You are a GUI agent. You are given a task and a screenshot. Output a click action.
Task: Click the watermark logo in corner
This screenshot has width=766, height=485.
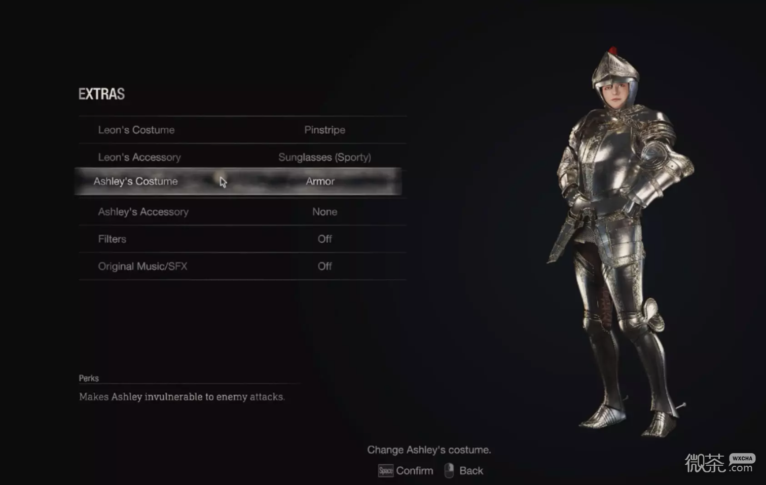pos(719,463)
